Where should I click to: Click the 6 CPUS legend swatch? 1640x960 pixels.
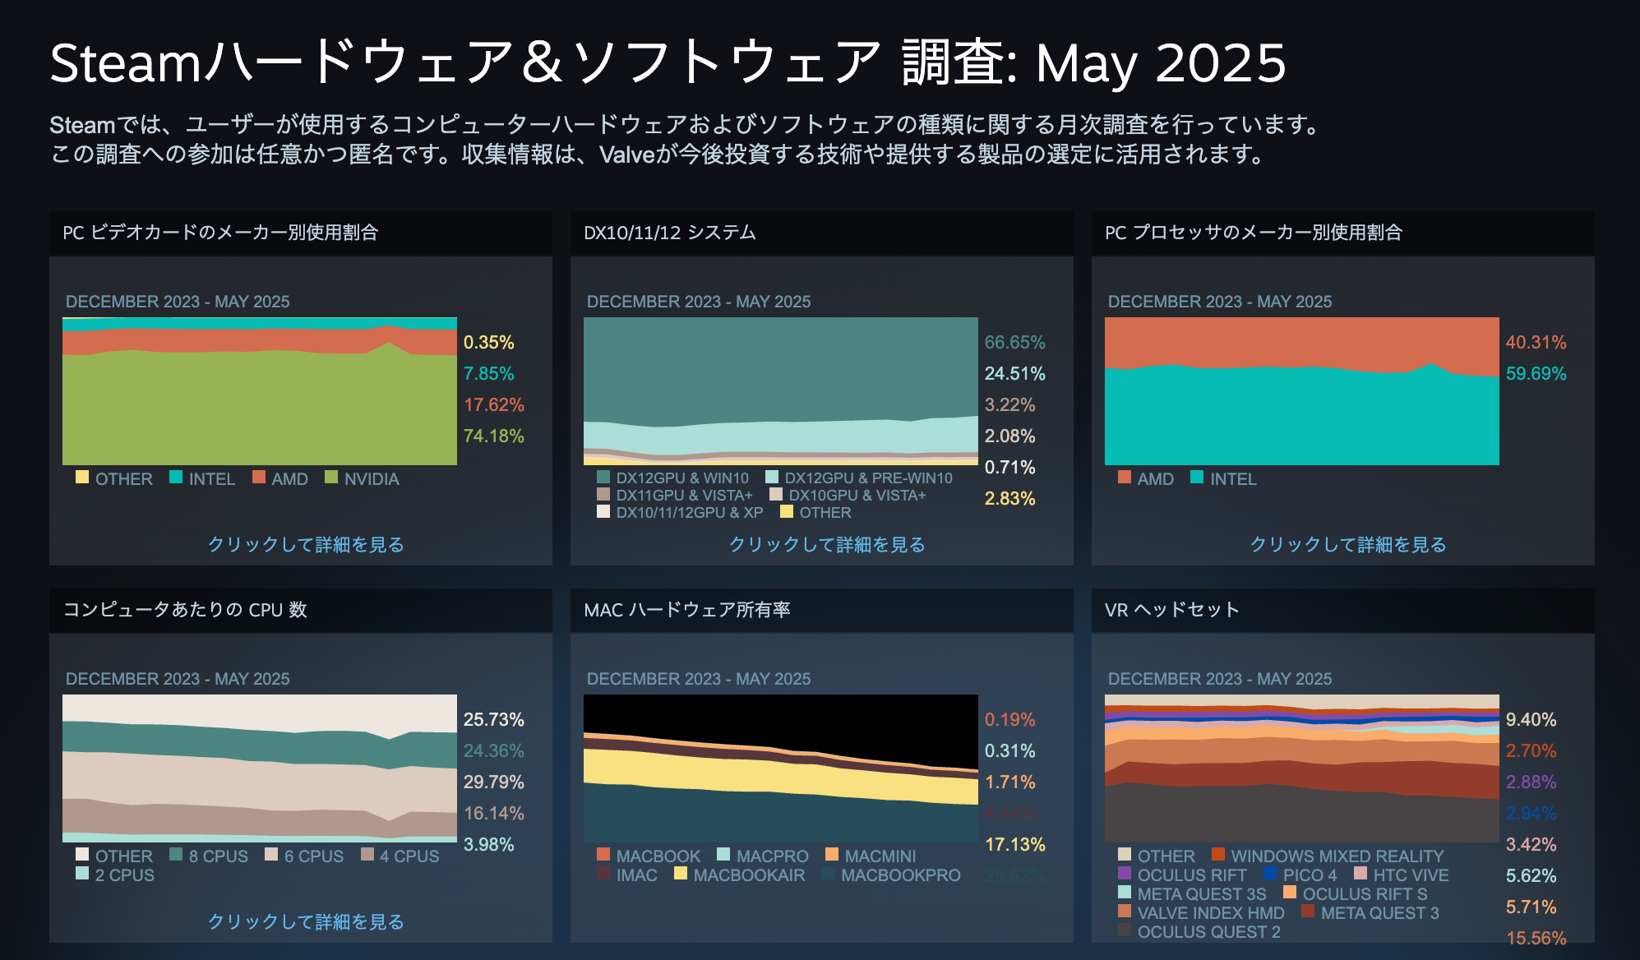[271, 854]
